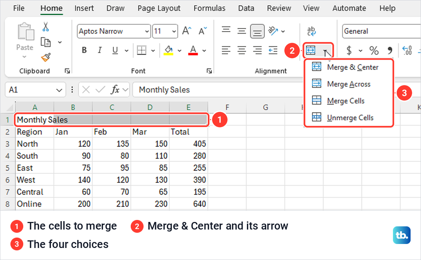Switch to the Insert tab
Viewport: 421px width, 260px height.
click(x=84, y=8)
